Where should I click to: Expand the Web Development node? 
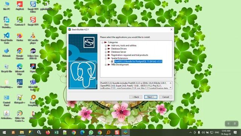click(x=106, y=65)
